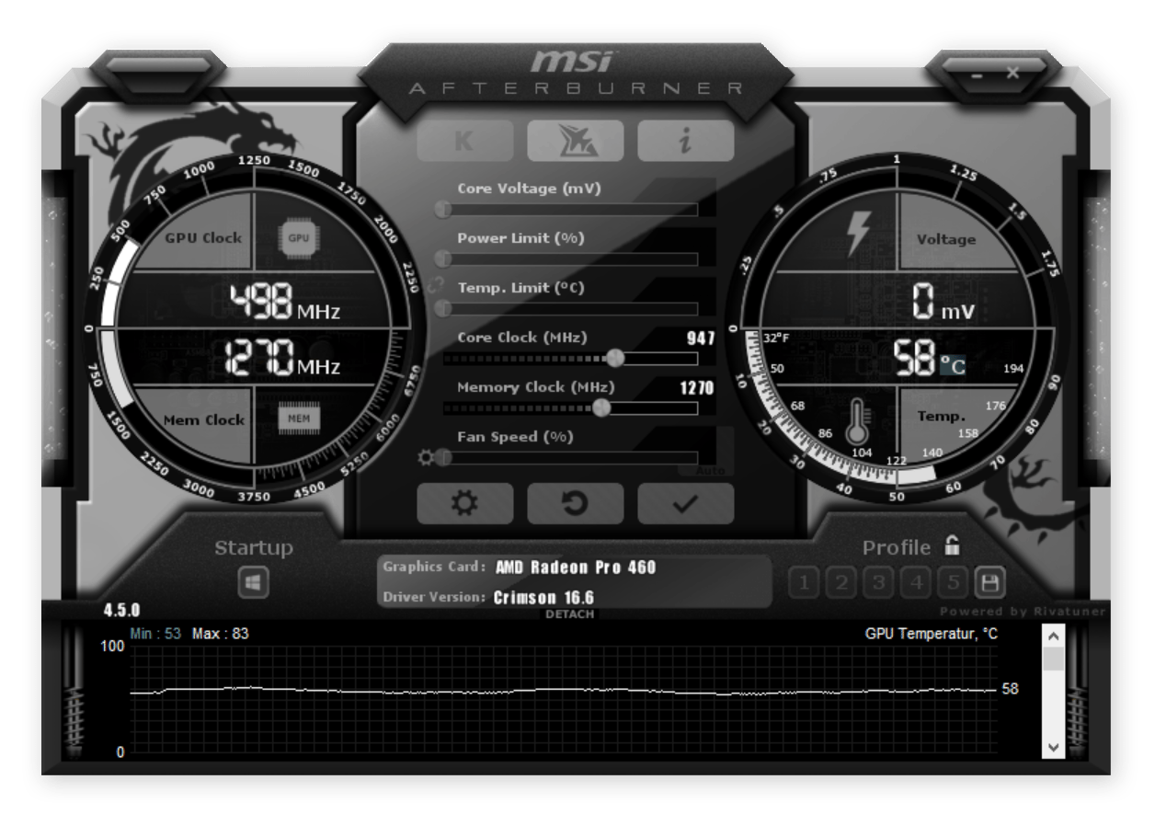The height and width of the screenshot is (814, 1155).
Task: Select profile slot 3
Action: coord(878,582)
